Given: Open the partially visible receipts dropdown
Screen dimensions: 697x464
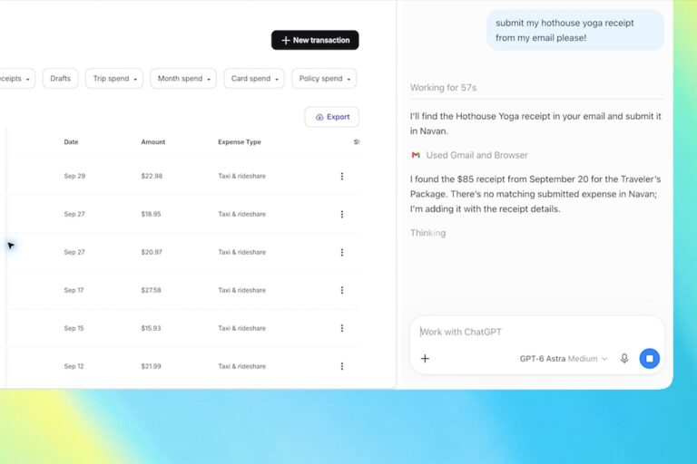Looking at the screenshot, I should click(x=15, y=79).
